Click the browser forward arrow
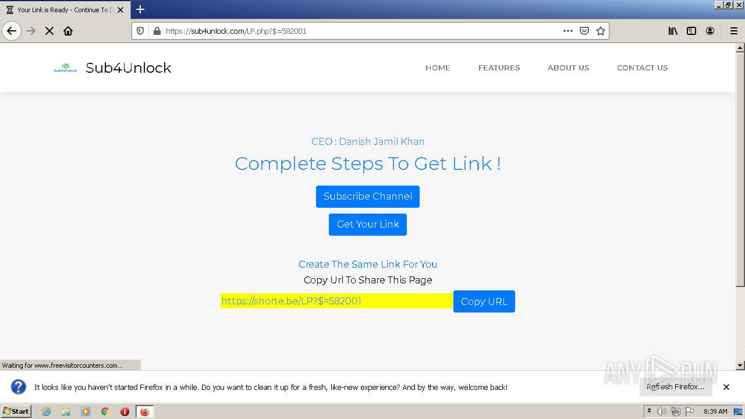745x419 pixels. click(31, 31)
